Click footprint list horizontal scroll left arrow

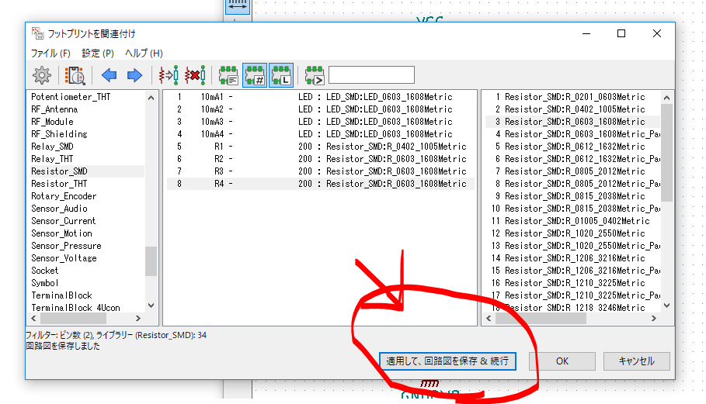point(489,318)
